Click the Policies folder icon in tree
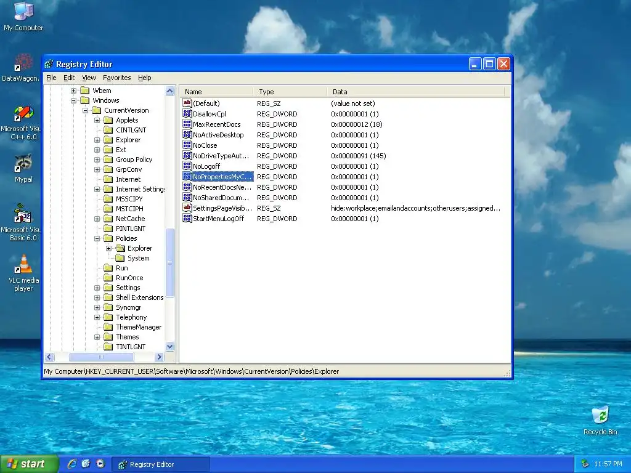This screenshot has width=631, height=473. pyautogui.click(x=108, y=238)
